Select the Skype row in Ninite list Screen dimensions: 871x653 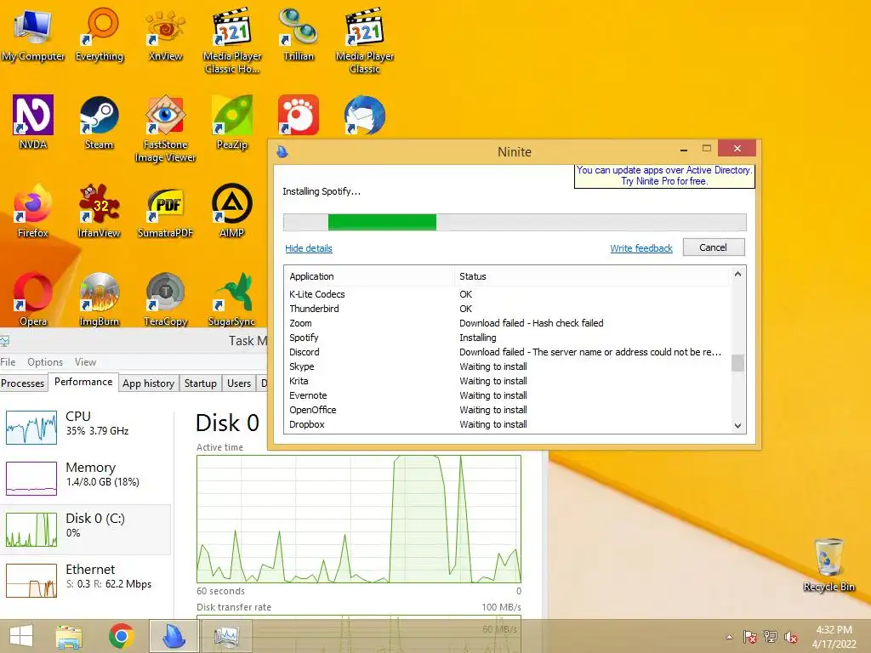click(x=508, y=366)
